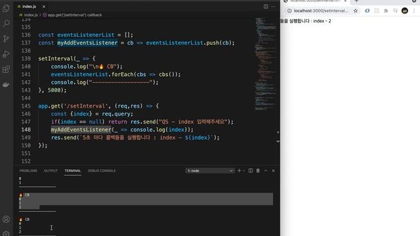This screenshot has height=236, width=420.
Task: Kill terminal with the trash icon
Action: pyautogui.click(x=258, y=170)
